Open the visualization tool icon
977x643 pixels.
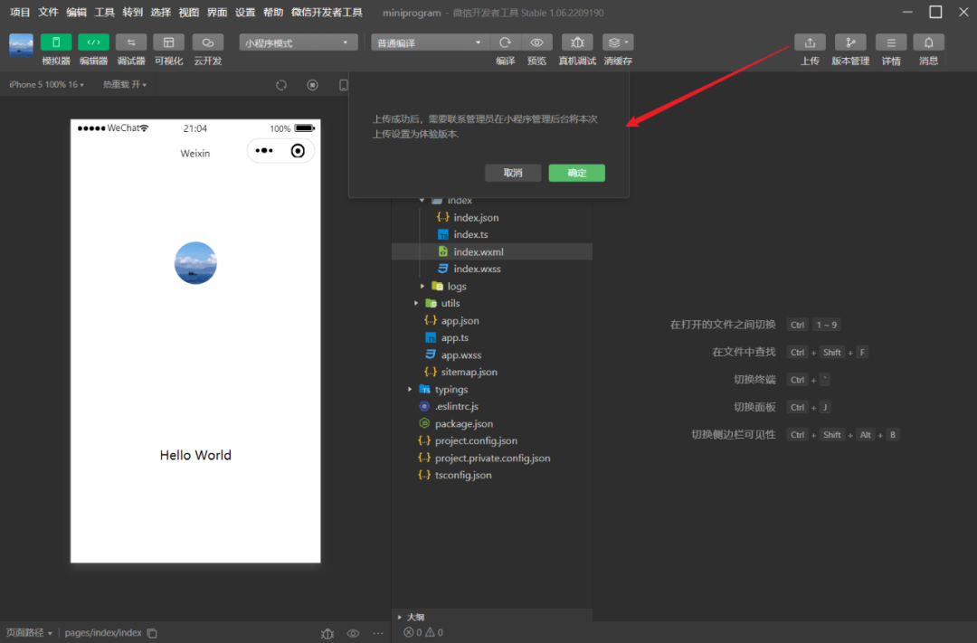point(169,43)
